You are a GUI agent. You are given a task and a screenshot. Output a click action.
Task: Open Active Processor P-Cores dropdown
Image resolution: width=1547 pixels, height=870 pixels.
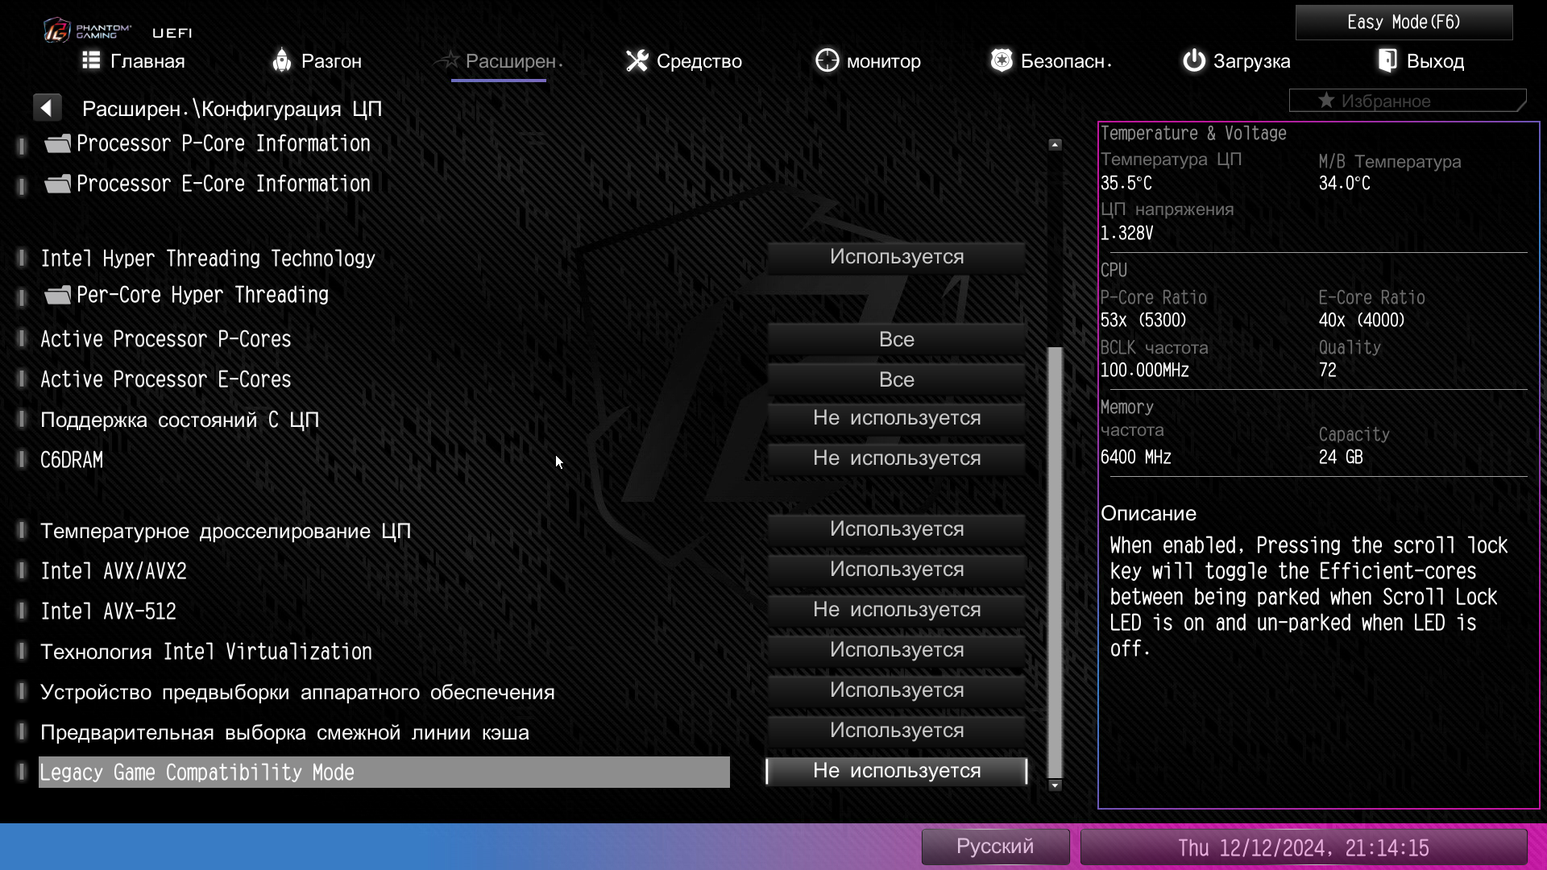(x=896, y=339)
